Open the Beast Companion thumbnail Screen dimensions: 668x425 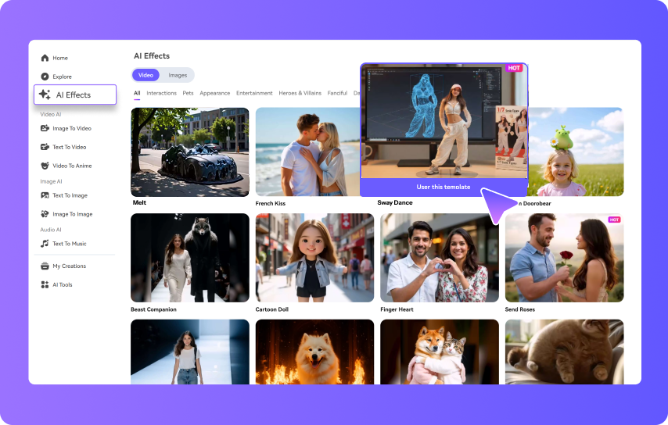click(x=190, y=258)
